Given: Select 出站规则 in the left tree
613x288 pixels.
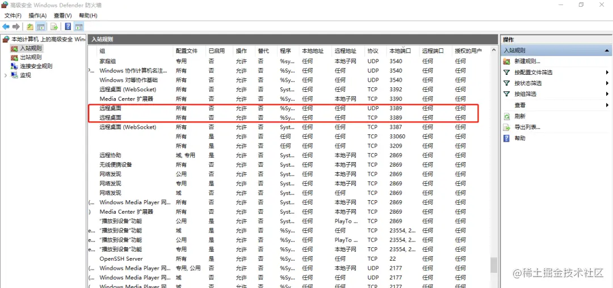Looking at the screenshot, I should [x=31, y=57].
